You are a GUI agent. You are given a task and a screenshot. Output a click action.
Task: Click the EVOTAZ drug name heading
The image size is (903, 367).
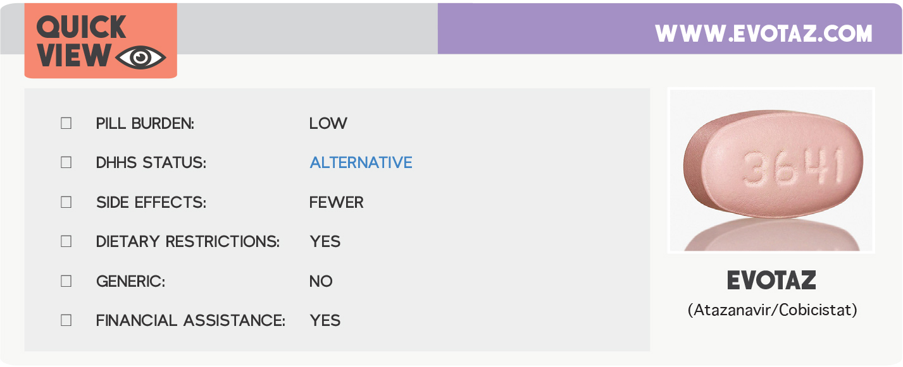click(x=771, y=280)
